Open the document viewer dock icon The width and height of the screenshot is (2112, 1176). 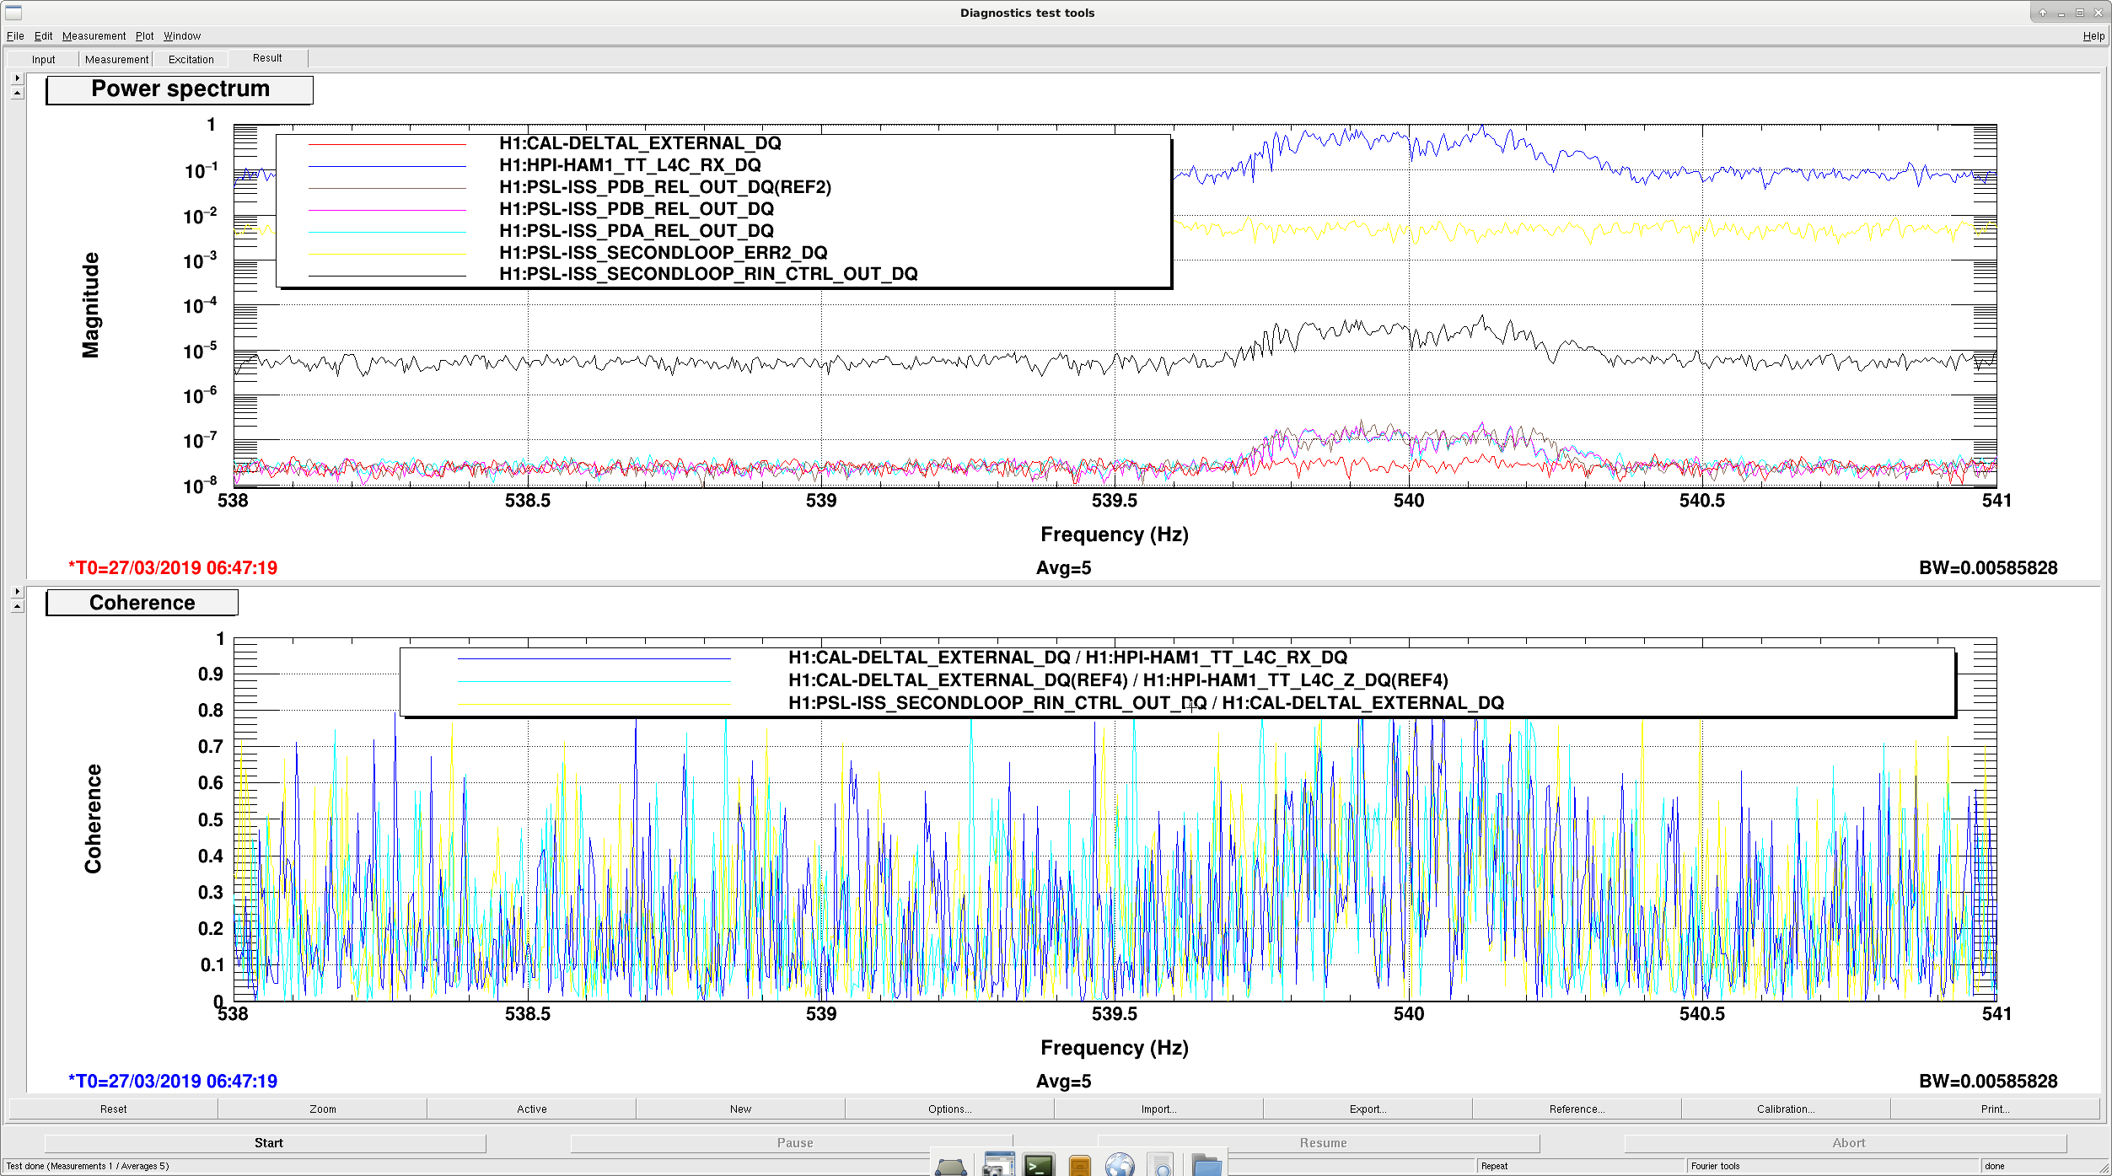pos(1162,1165)
